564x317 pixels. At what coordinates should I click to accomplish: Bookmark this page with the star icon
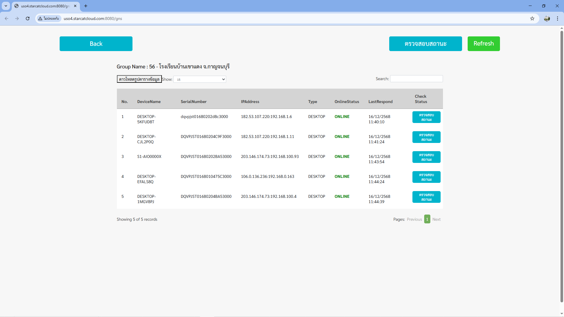pos(532,18)
